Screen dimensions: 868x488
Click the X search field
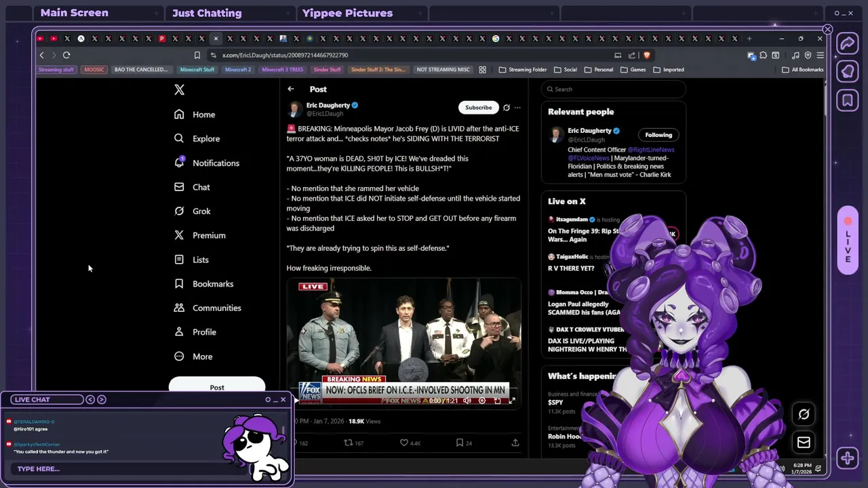coord(614,89)
